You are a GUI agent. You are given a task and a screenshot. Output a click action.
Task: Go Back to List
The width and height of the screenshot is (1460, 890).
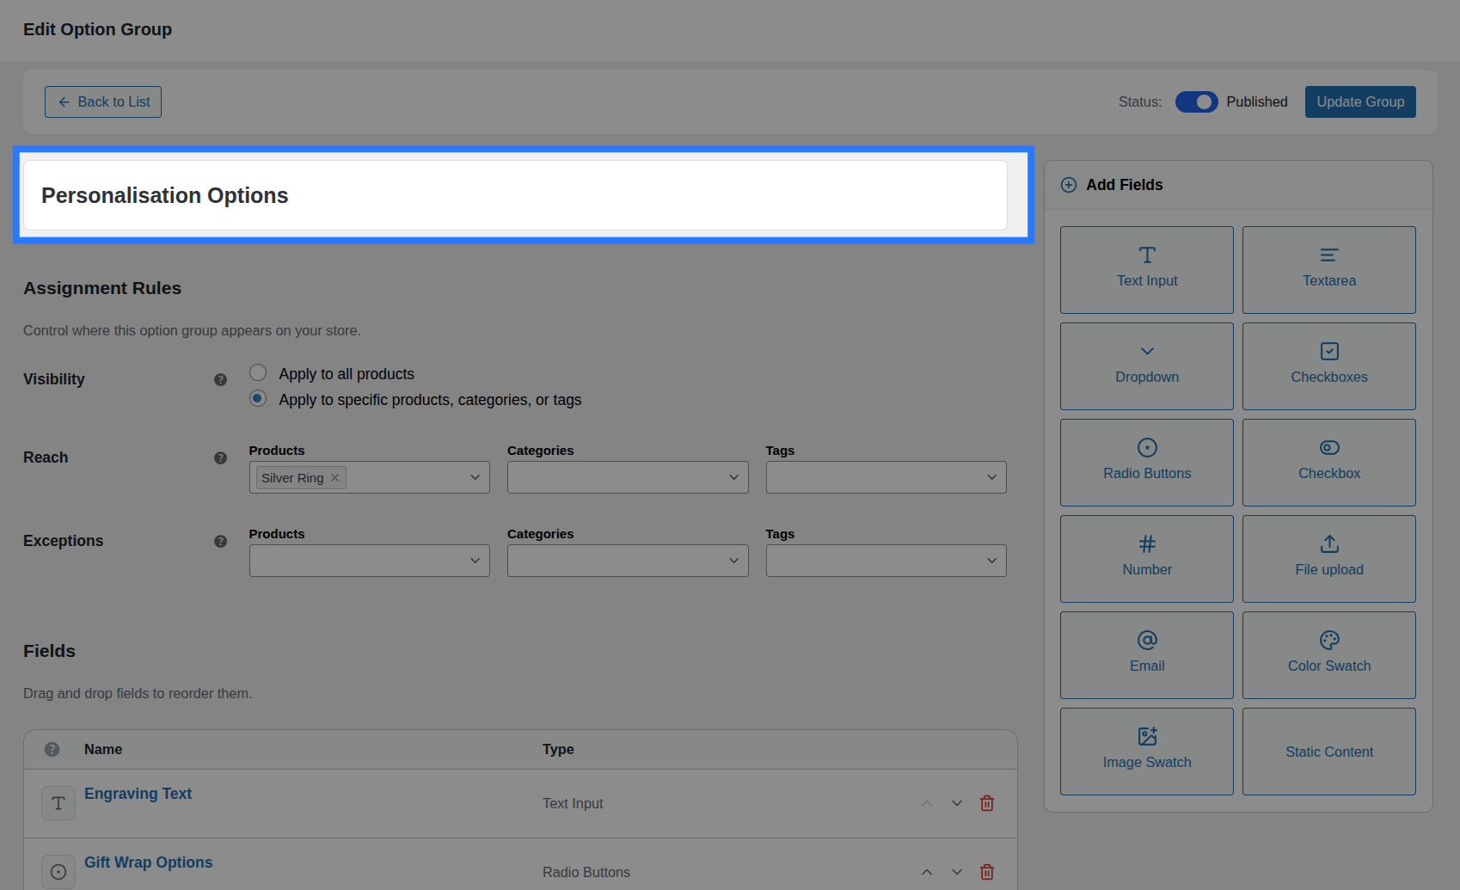(103, 101)
